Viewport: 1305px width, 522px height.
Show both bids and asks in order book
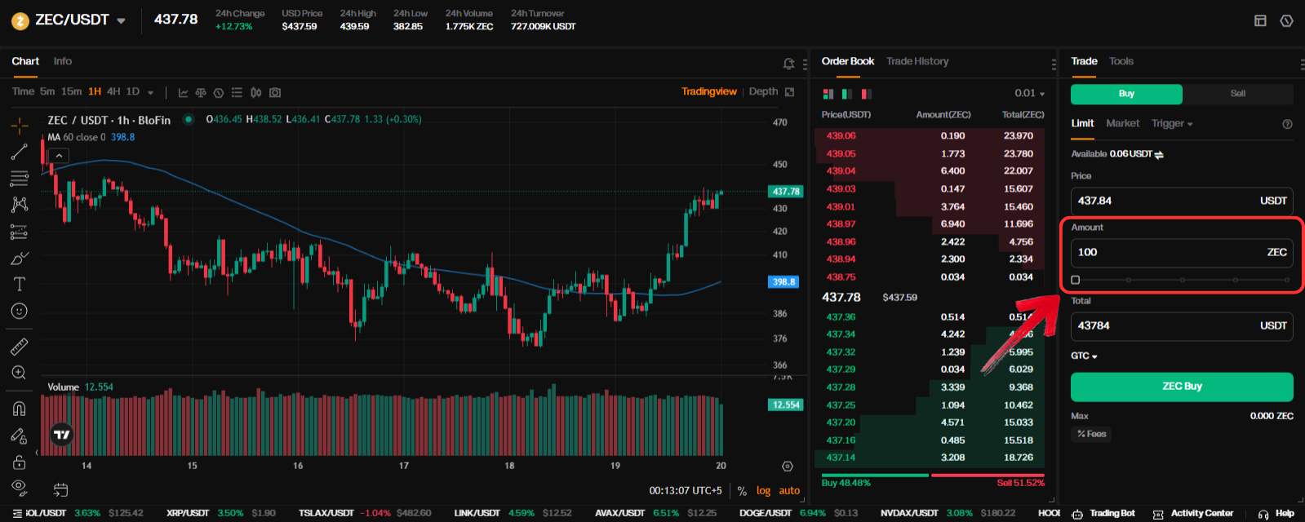828,94
